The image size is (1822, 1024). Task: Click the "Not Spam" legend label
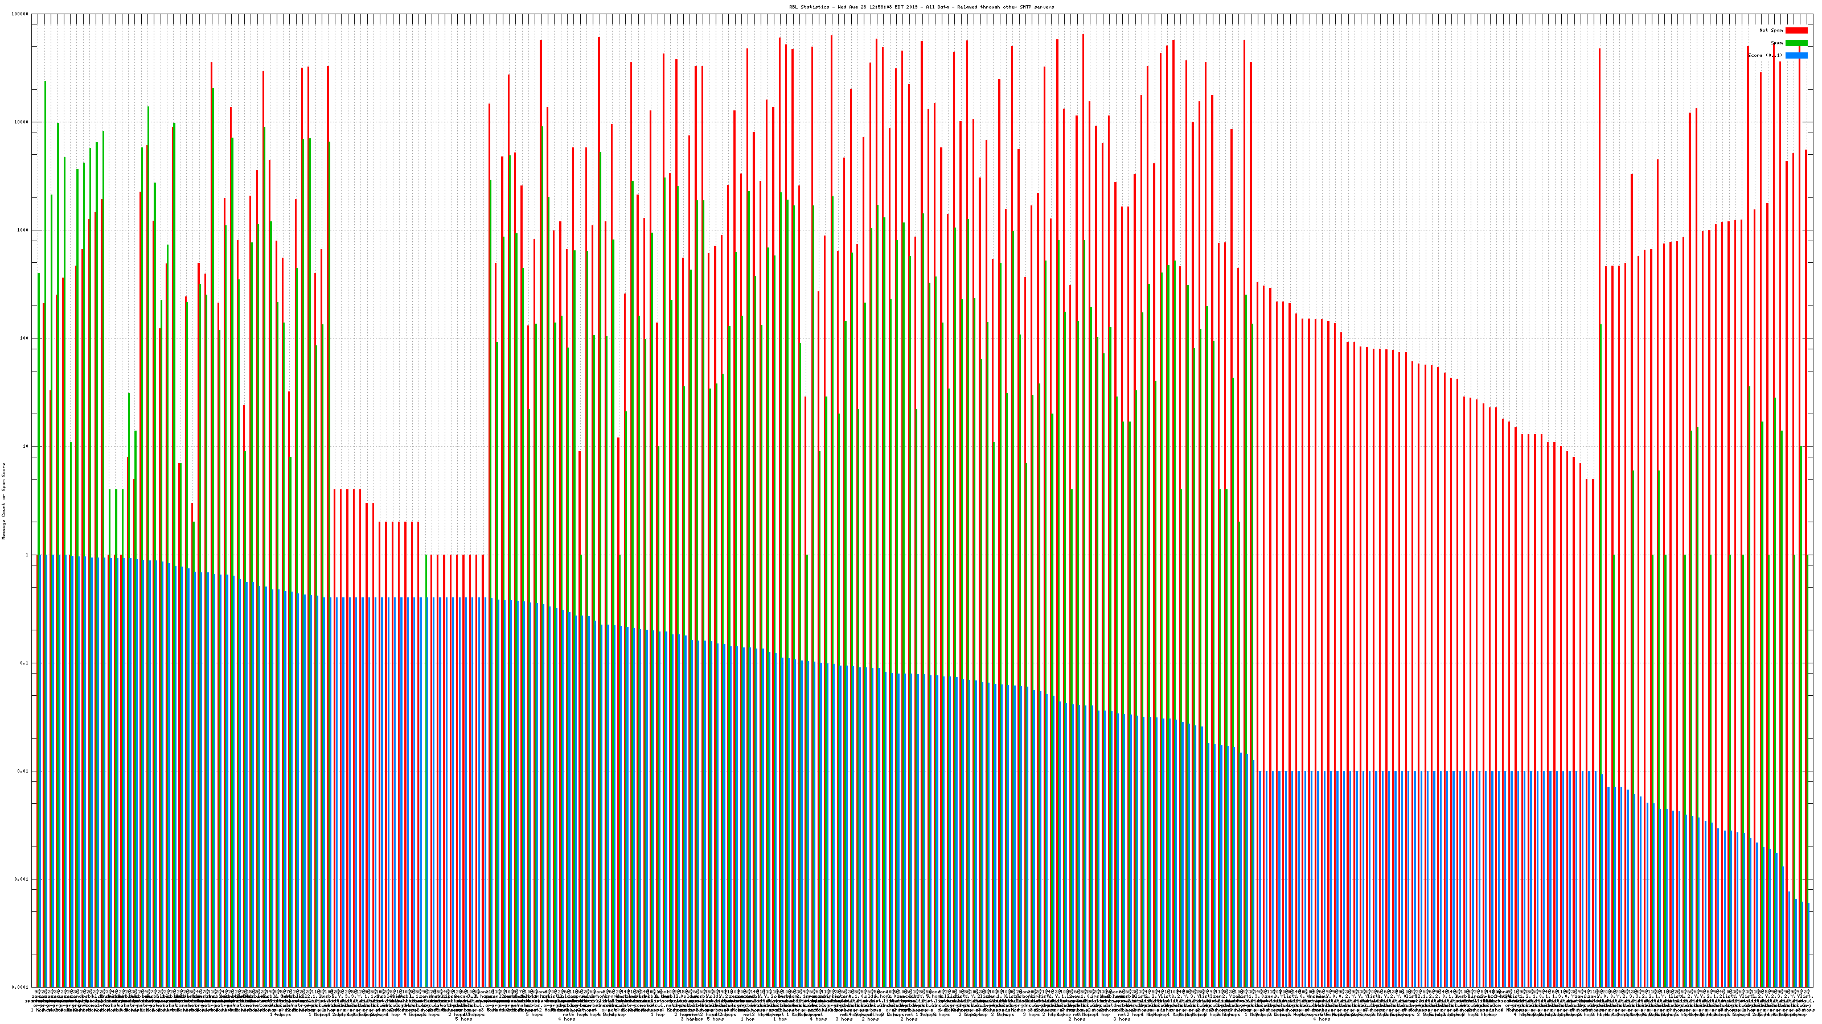click(x=1771, y=30)
